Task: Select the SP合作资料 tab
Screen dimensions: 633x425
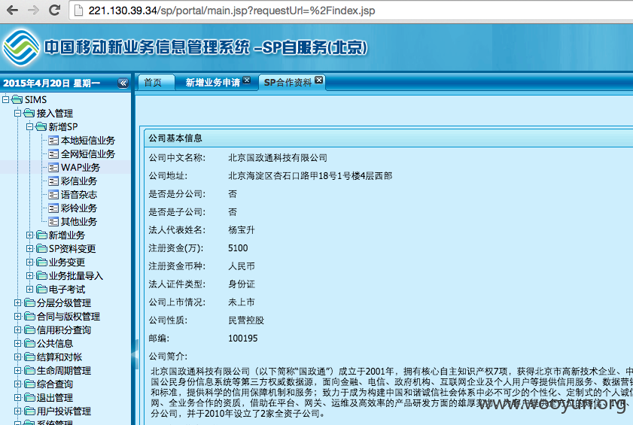Action: [288, 82]
